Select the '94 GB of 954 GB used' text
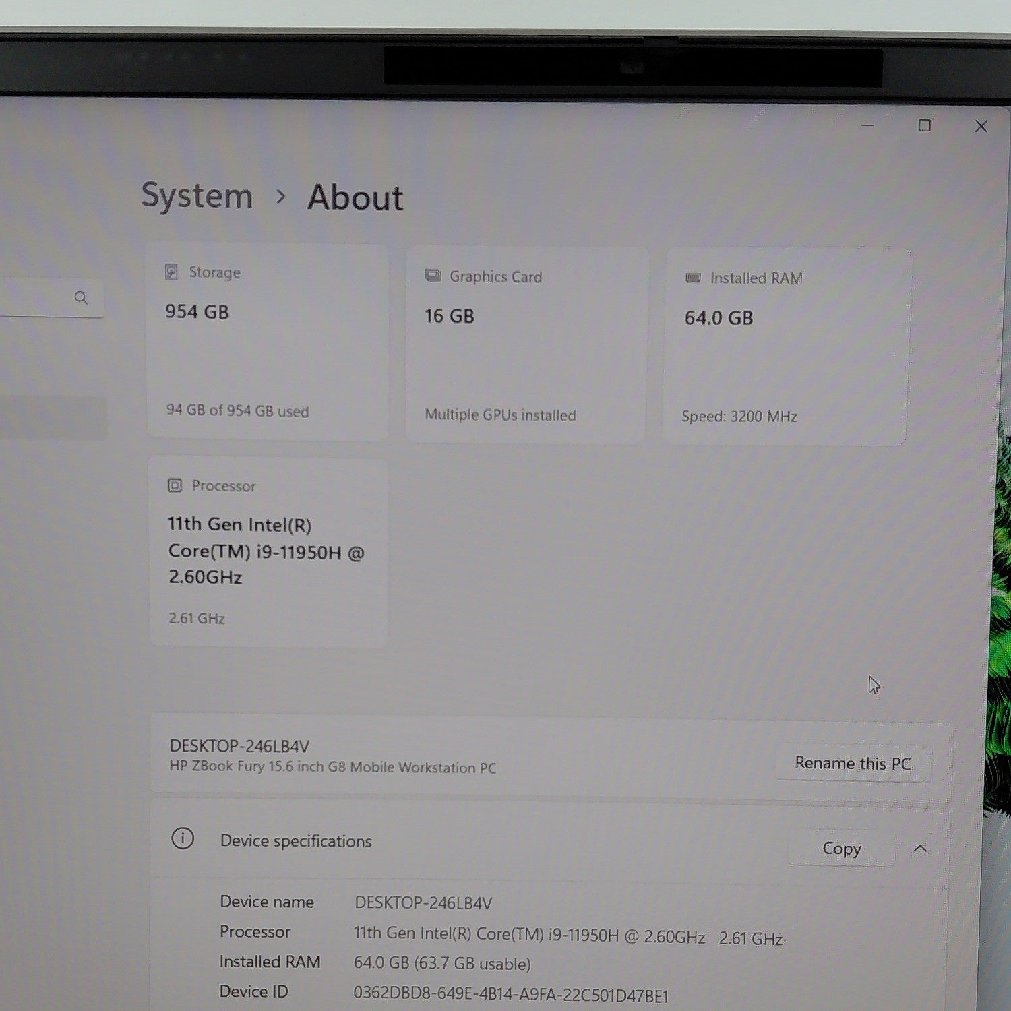The height and width of the screenshot is (1011, 1011). click(x=237, y=410)
